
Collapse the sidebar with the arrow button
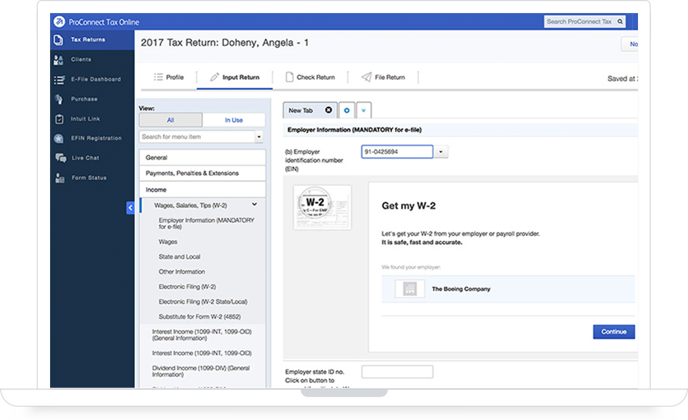pyautogui.click(x=130, y=207)
